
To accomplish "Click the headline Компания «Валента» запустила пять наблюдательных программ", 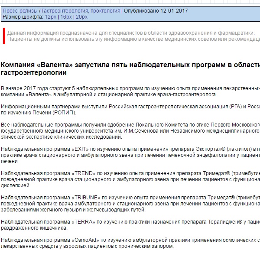I will coord(130,68).
